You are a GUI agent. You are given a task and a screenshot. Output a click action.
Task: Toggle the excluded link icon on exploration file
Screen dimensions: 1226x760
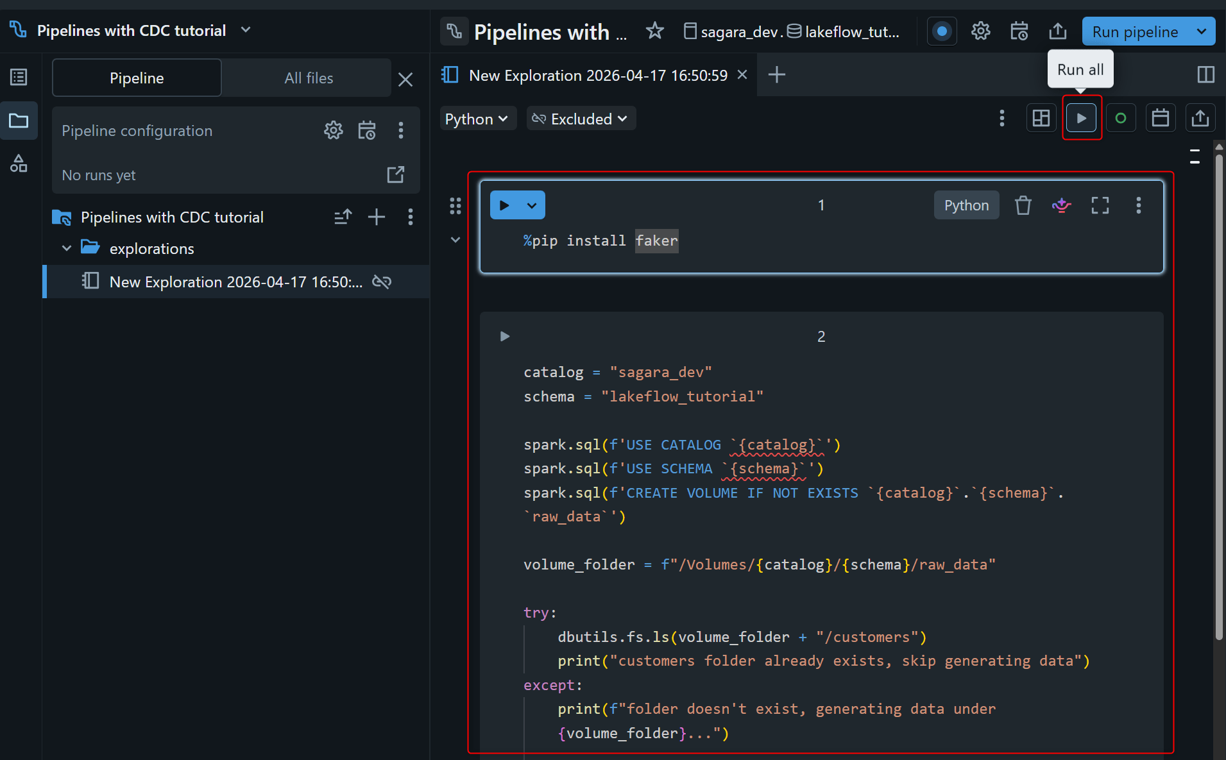[x=382, y=282]
